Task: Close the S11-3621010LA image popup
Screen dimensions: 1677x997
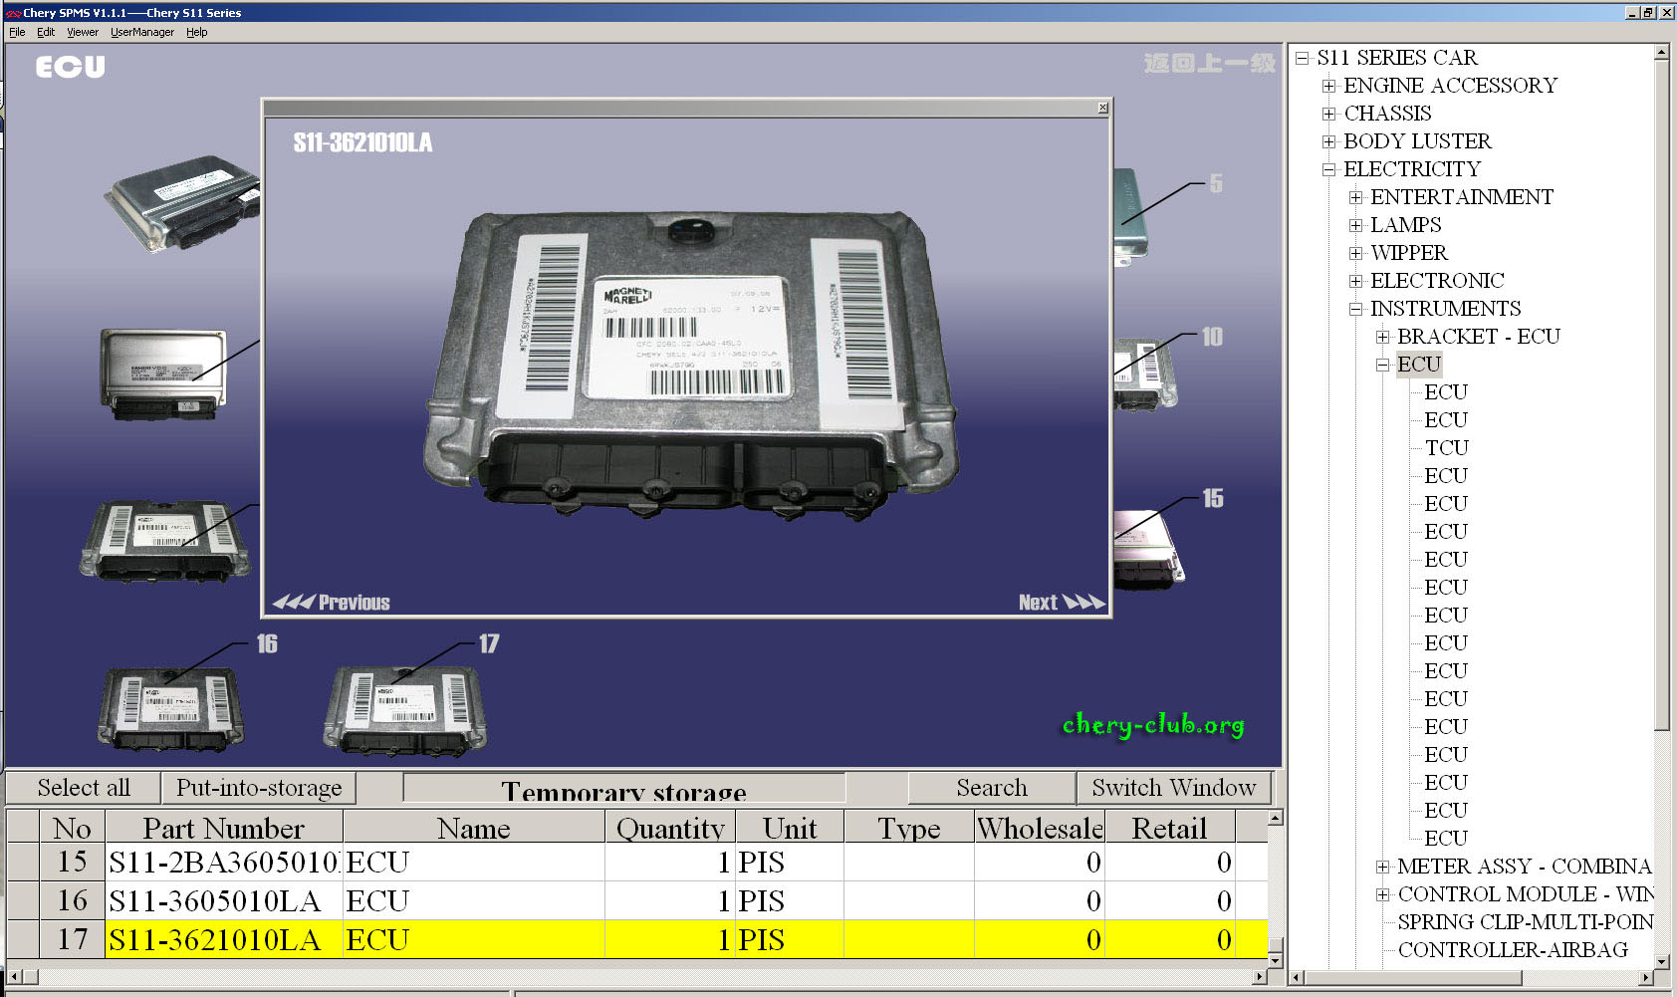Action: 1102,108
